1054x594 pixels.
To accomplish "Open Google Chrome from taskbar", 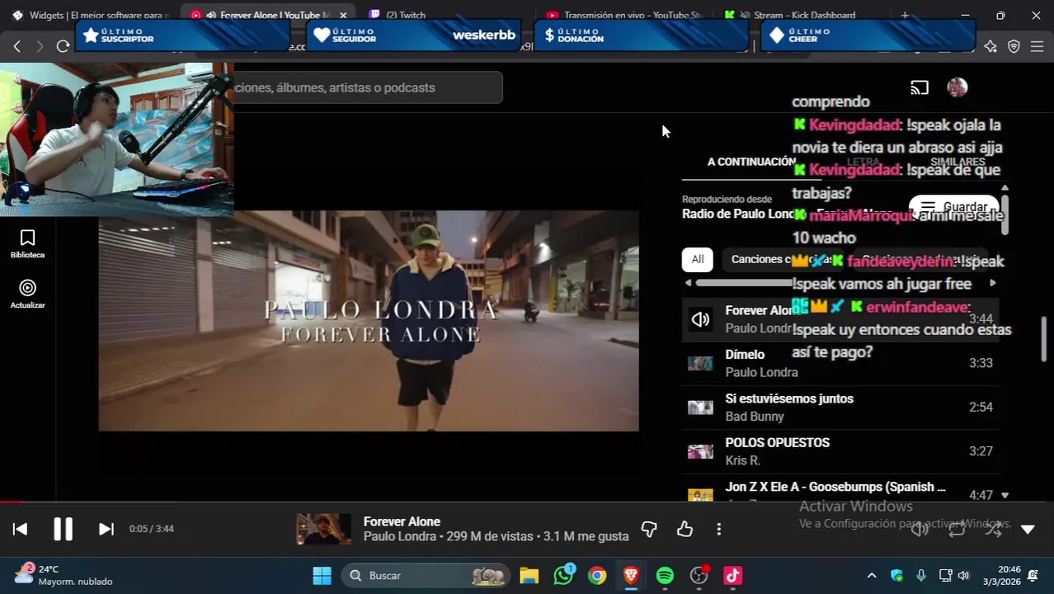I will tap(597, 575).
